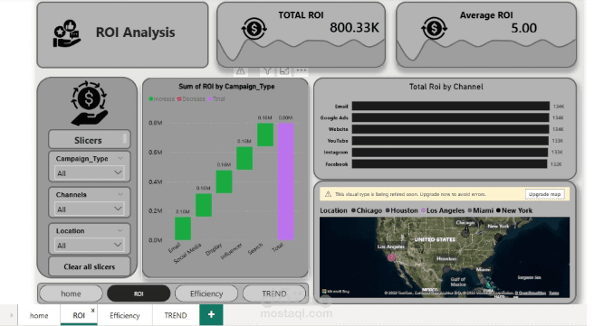Click the dollar cycle icon in Average ROI card
Screen dimensions: 594x326
(x=434, y=28)
